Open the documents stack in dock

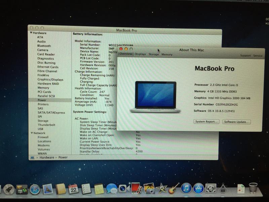pos(241,189)
